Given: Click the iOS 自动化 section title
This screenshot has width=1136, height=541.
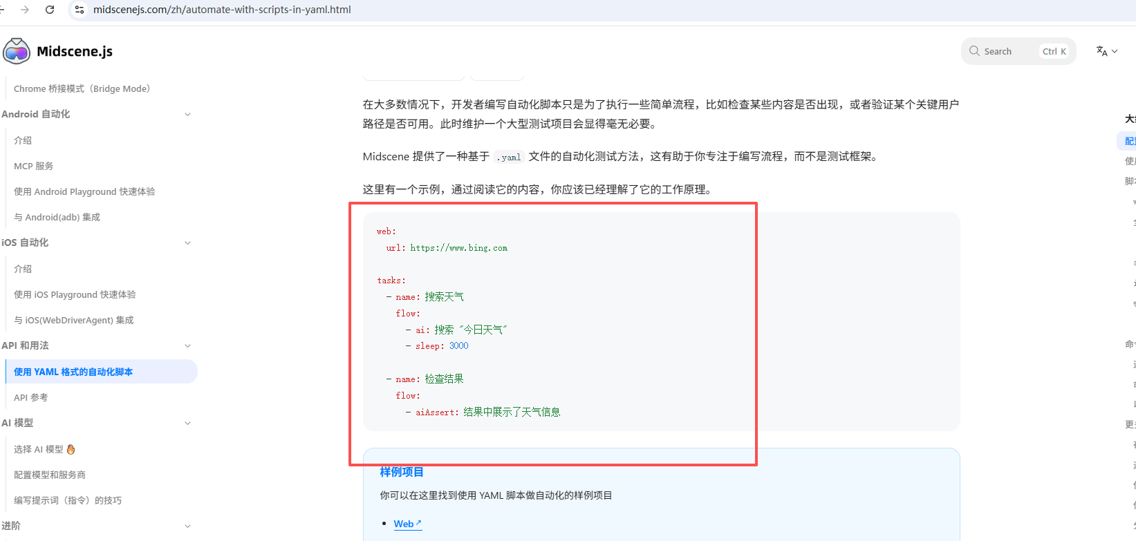Looking at the screenshot, I should tap(25, 243).
